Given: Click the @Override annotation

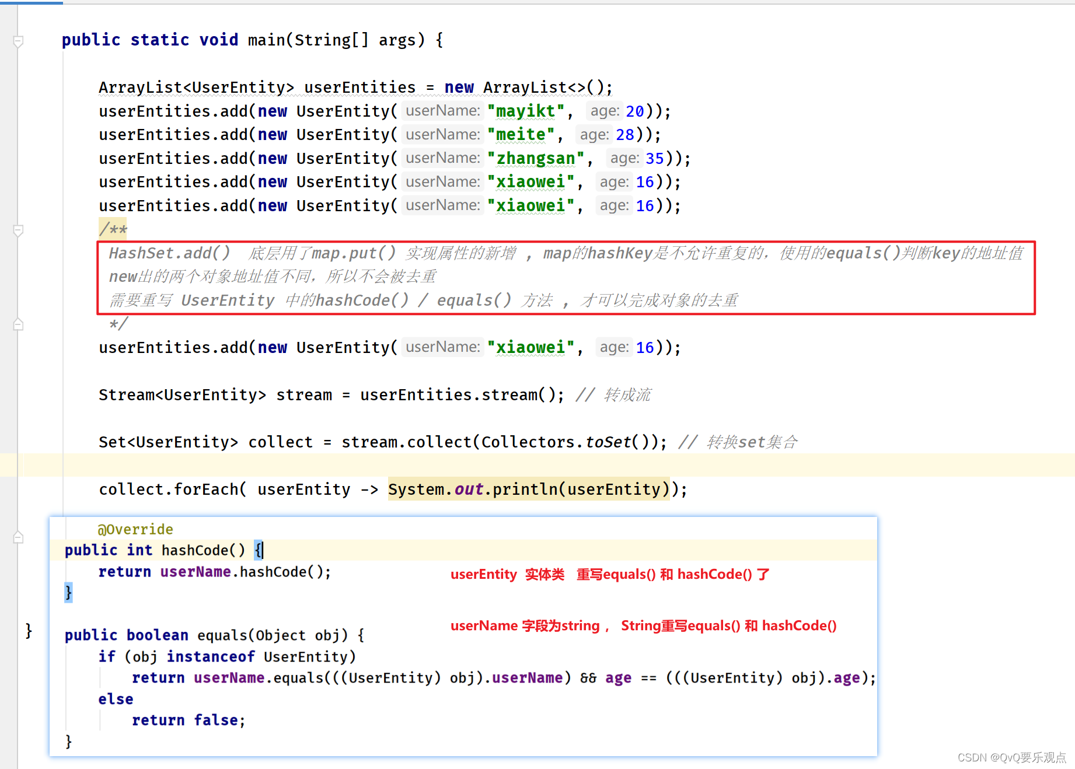Looking at the screenshot, I should point(135,529).
